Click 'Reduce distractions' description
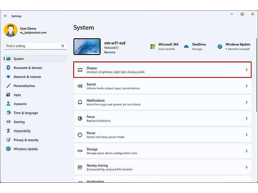Viewport: 258px width, 193px height. [99, 121]
